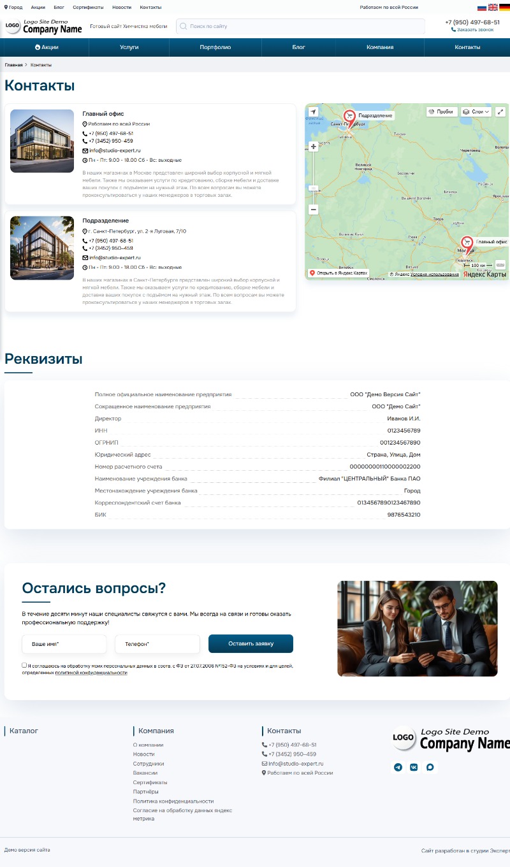510x867 pixels.
Task: Focus the 'Поиск по сайту' search field
Action: 300,26
